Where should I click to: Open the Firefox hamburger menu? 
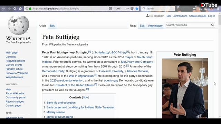tap(218, 9)
